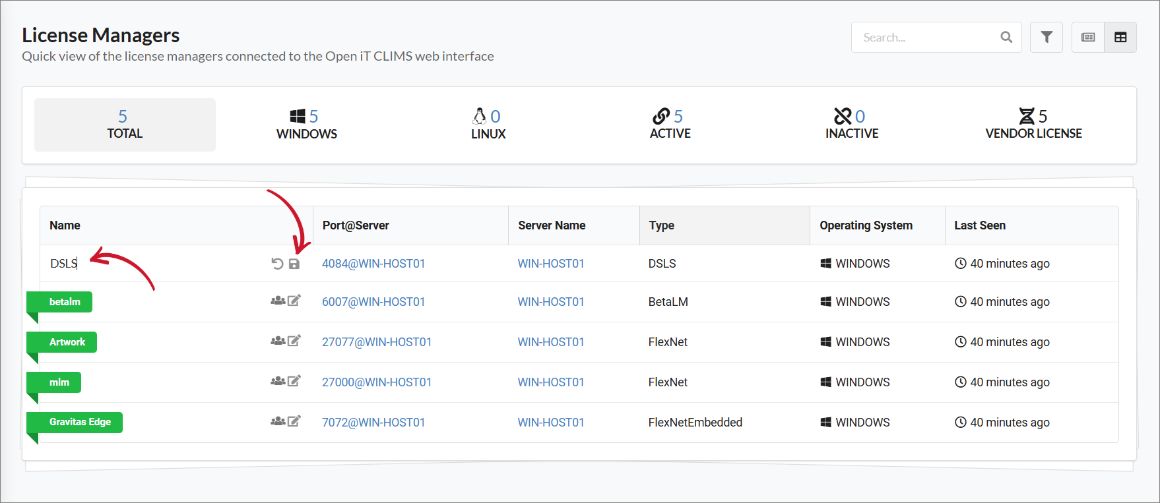
Task: Open 27077@WIN-HOST01 link
Action: pos(377,342)
